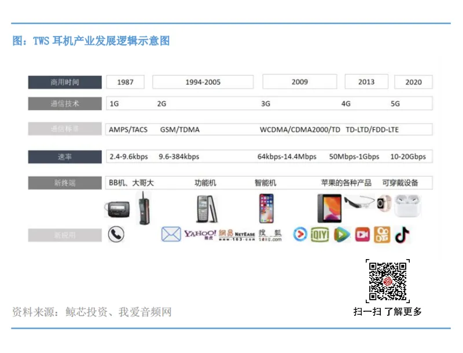The height and width of the screenshot is (353, 463).
Task: Click the telephone call icon
Action: [116, 234]
